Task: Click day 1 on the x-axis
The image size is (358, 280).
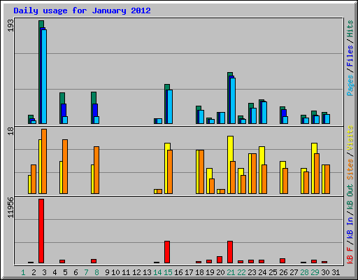Action: click(x=23, y=272)
